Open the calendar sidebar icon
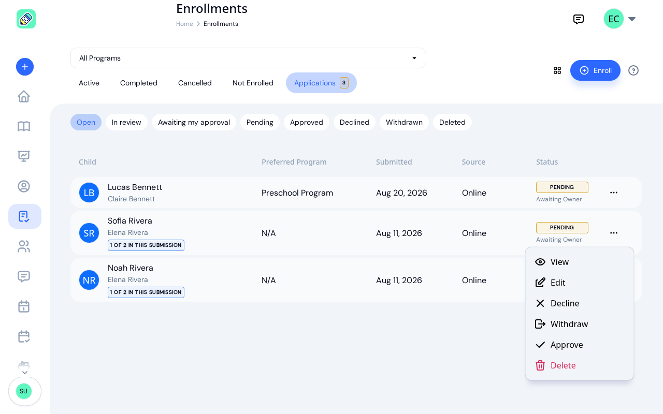The width and height of the screenshot is (663, 414). 24,306
